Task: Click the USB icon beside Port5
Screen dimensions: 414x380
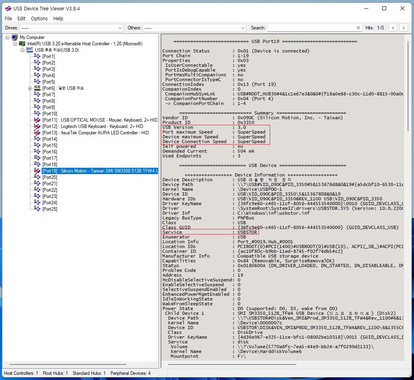Action: [x=37, y=81]
